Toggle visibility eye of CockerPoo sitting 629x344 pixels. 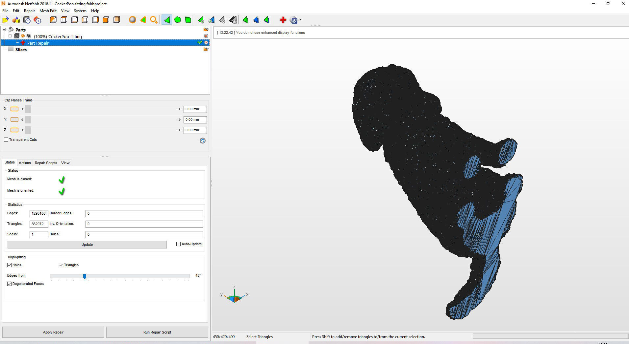23,36
